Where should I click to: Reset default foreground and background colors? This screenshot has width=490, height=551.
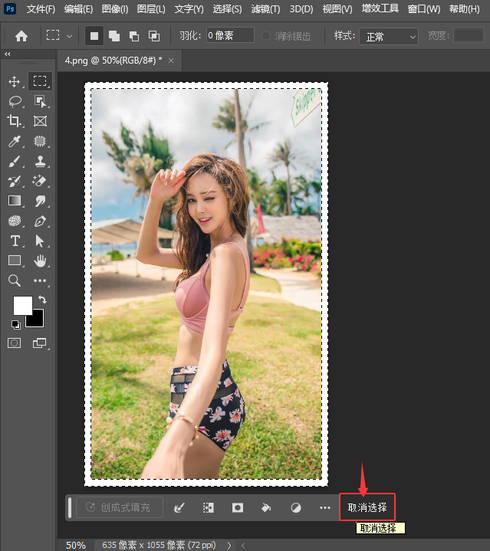(x=16, y=325)
